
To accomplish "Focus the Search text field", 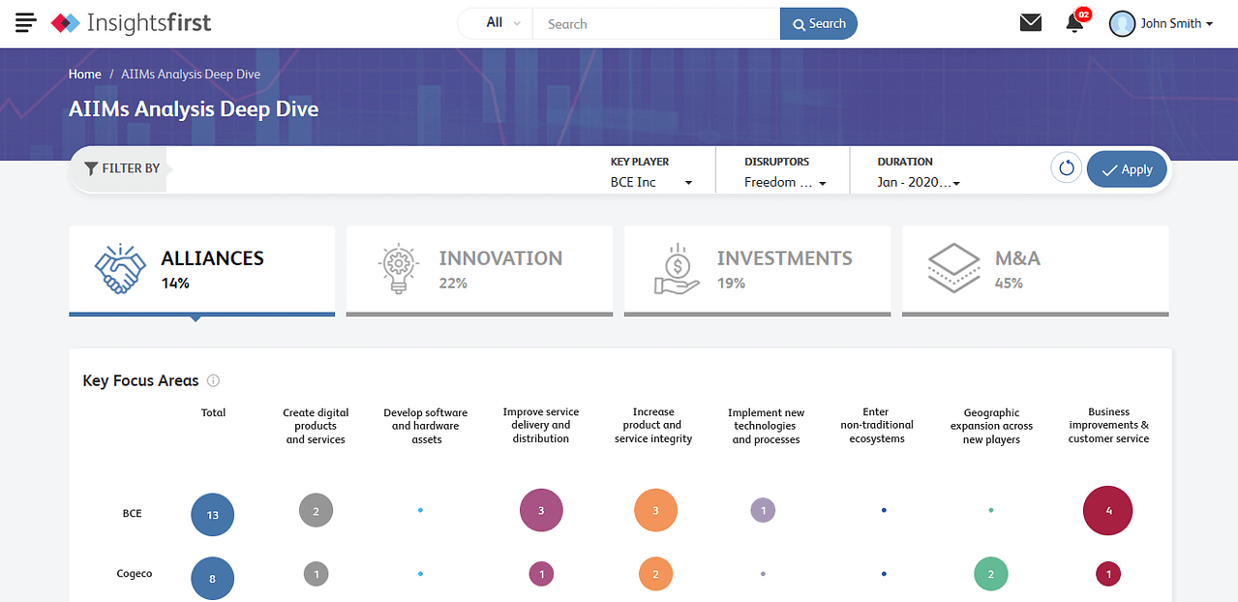I will coord(656,23).
